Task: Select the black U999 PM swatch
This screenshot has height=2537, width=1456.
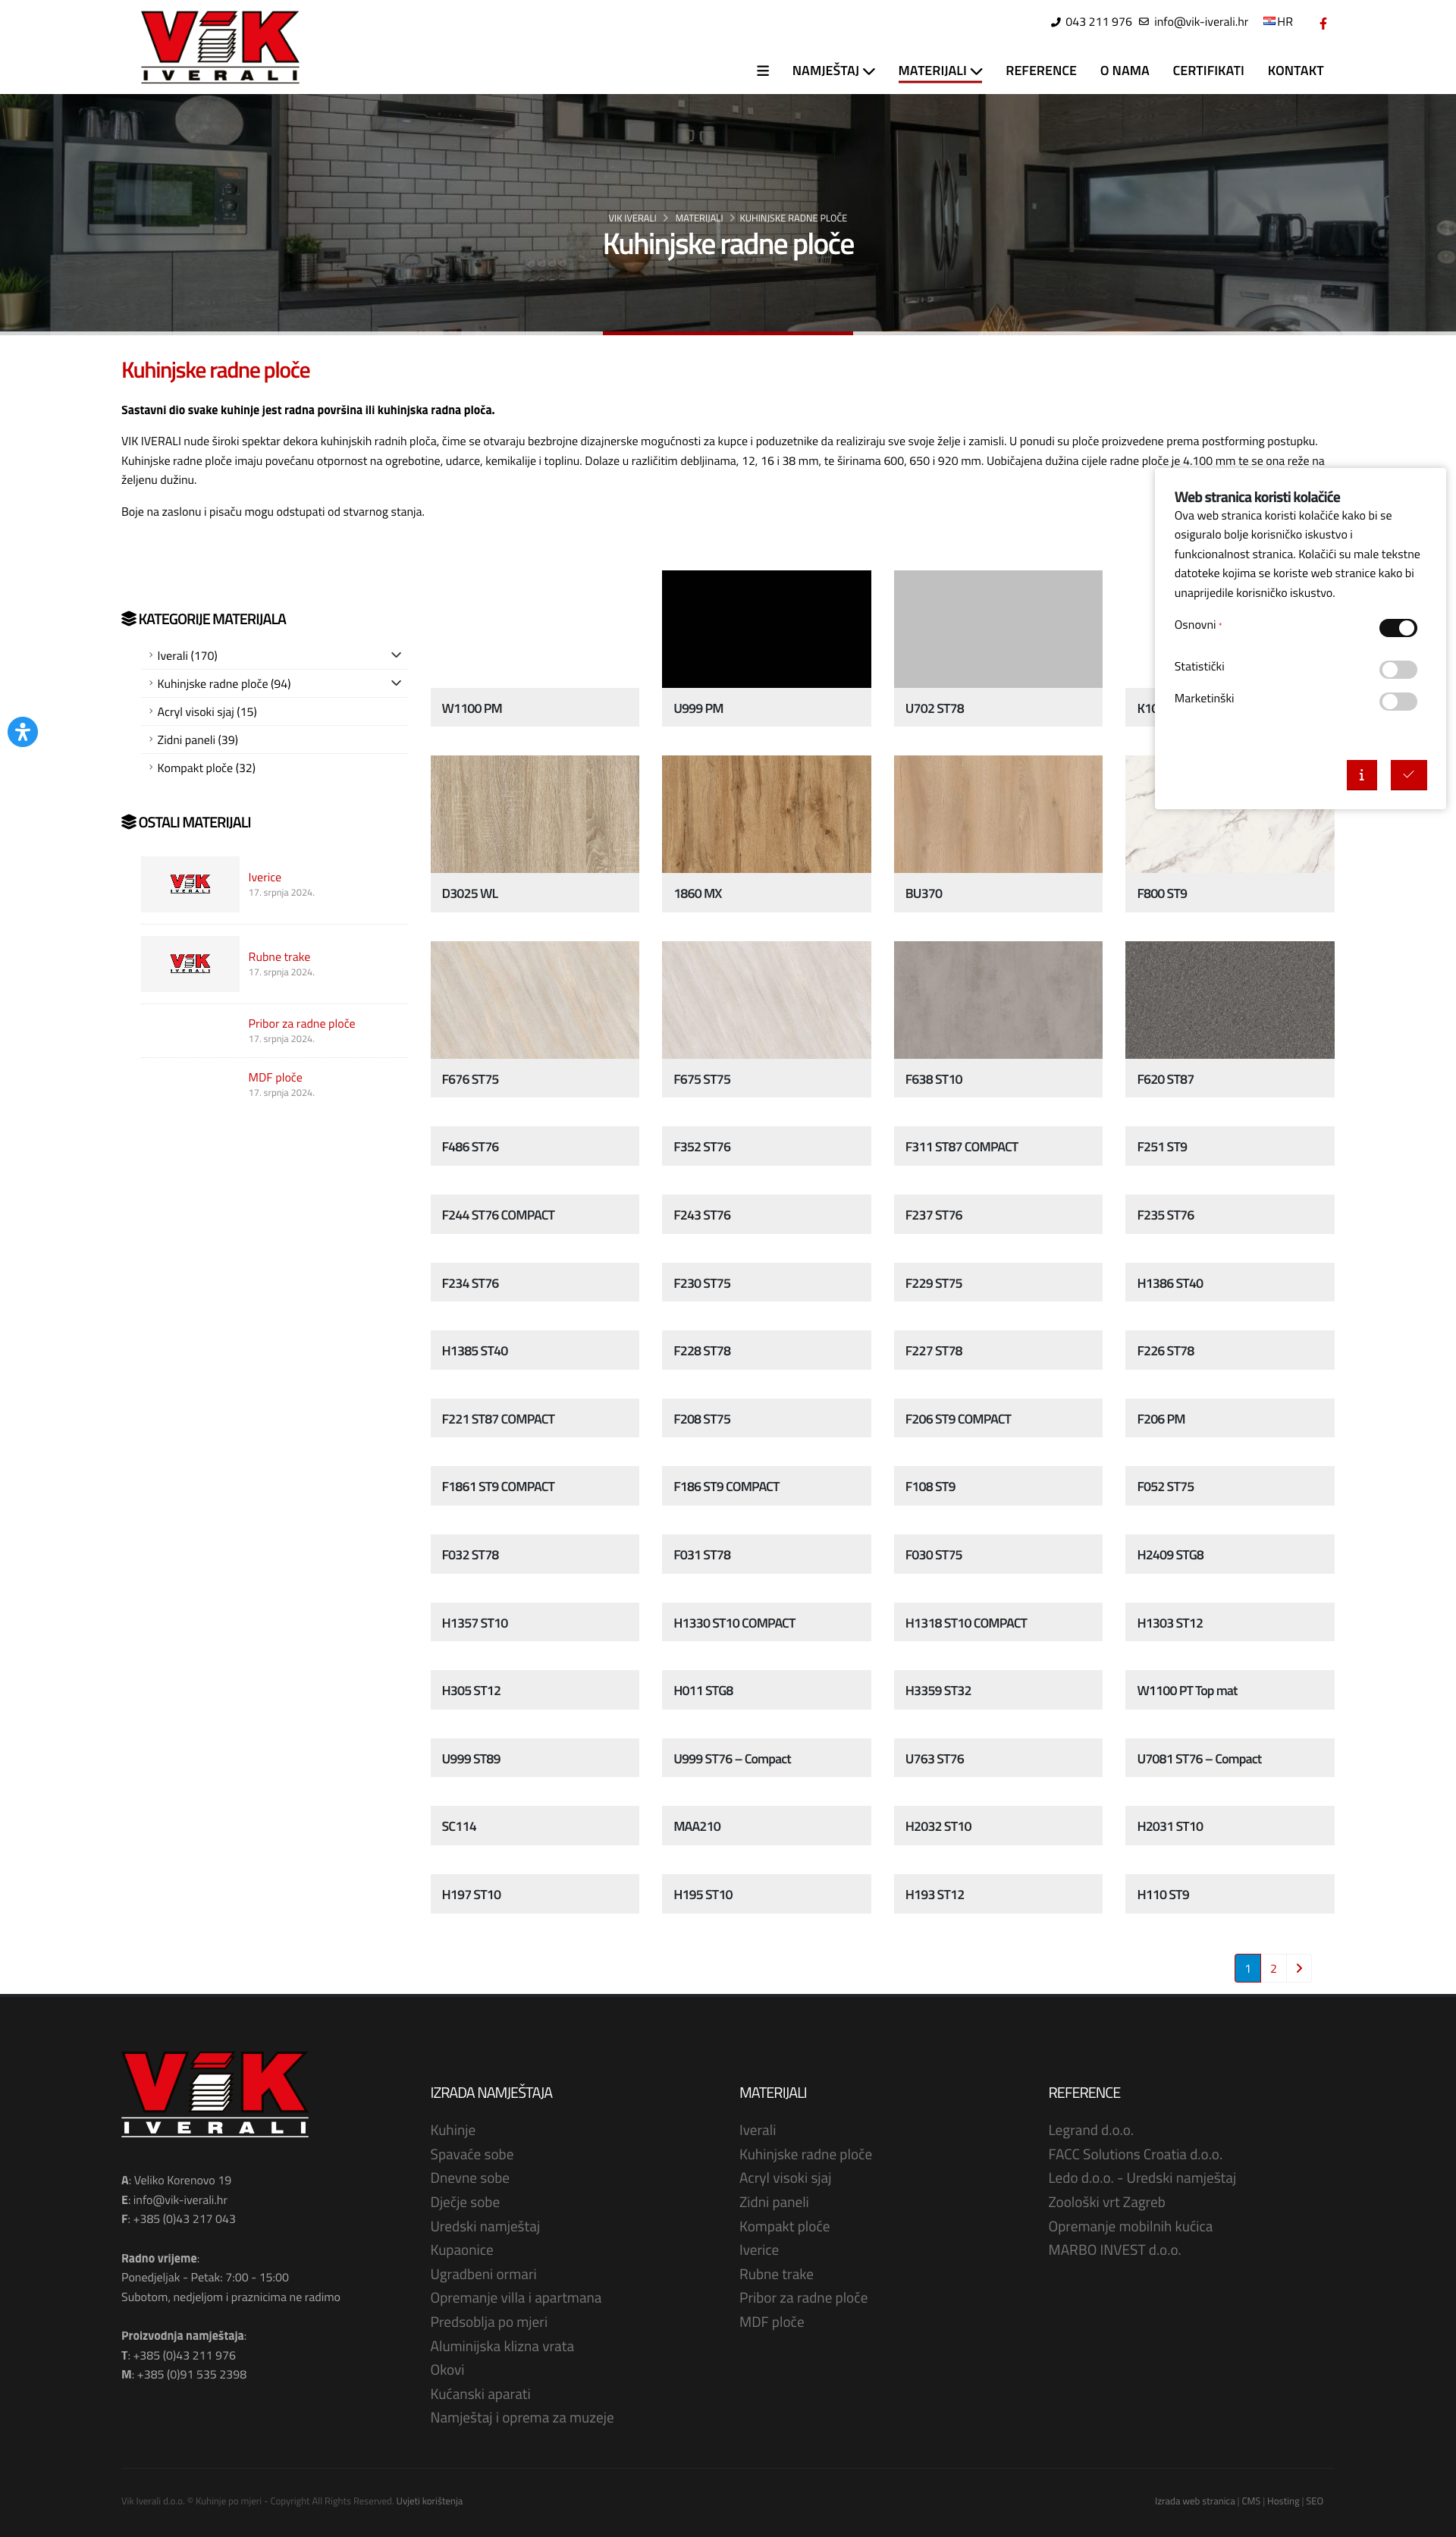Action: click(x=765, y=629)
